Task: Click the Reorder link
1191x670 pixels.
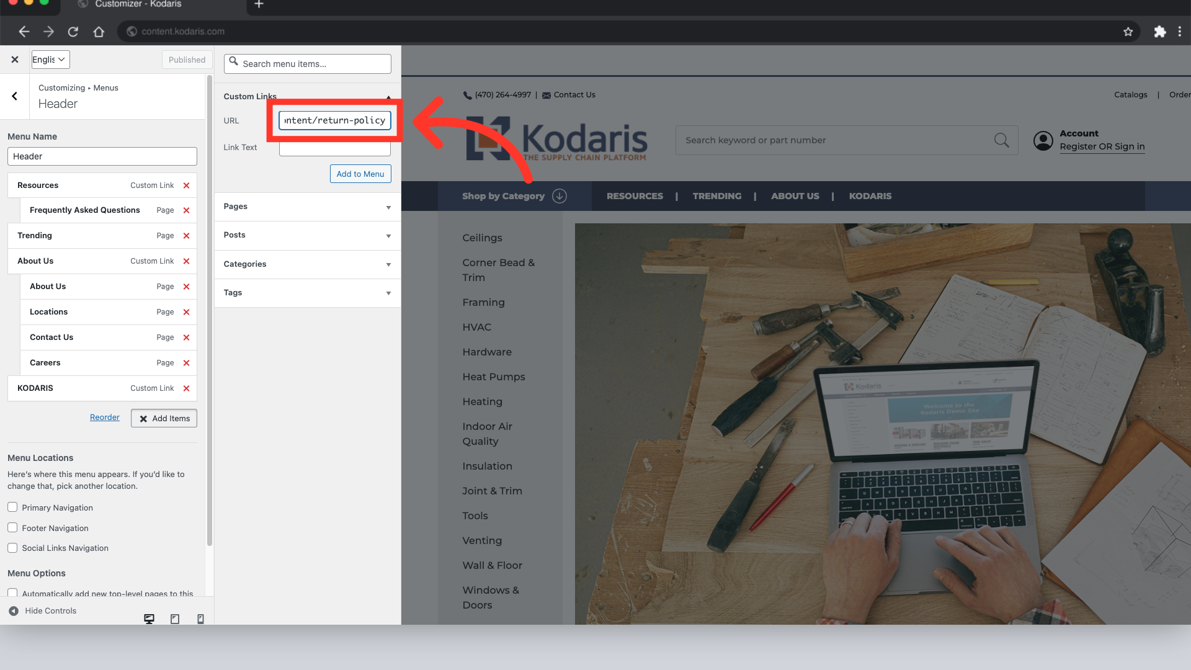Action: pos(104,418)
